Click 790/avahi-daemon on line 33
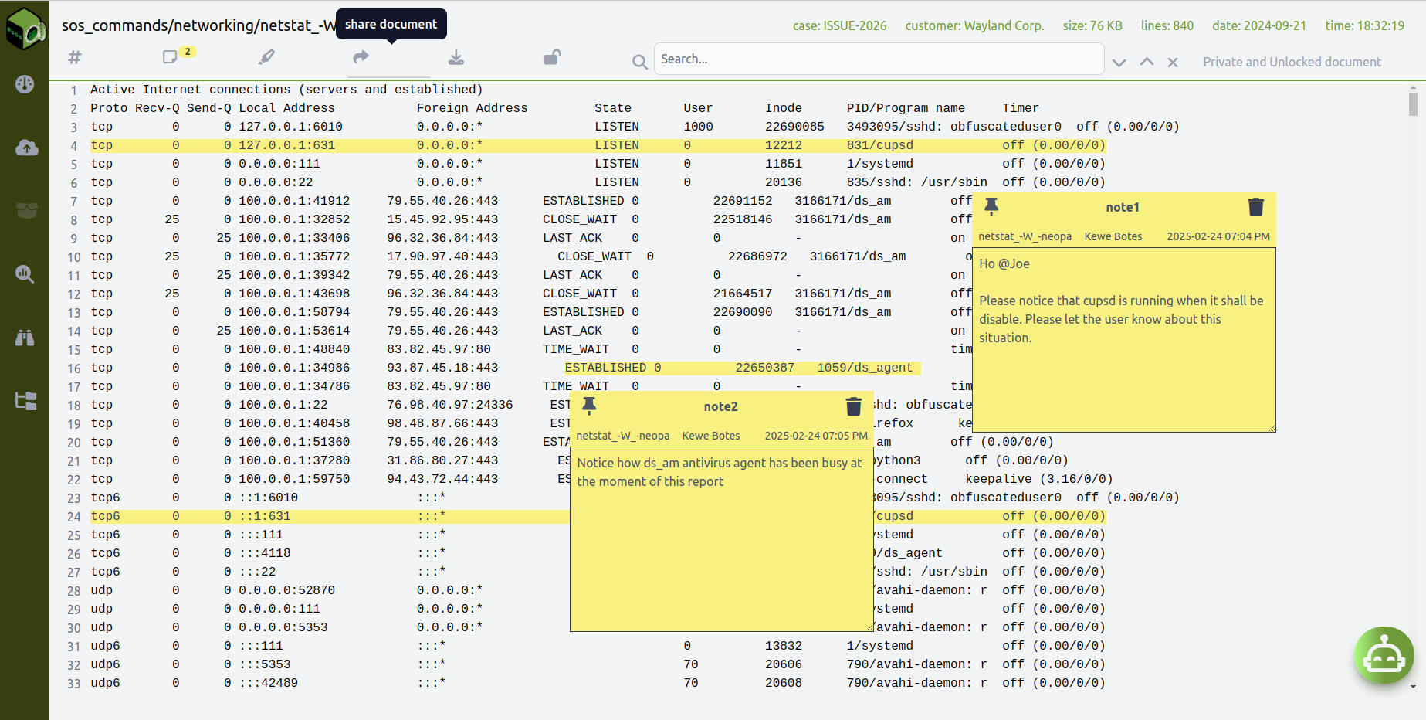This screenshot has width=1426, height=720. pos(917,683)
